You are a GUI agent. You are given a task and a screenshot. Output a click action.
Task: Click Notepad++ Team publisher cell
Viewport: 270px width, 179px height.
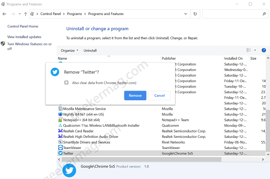(175, 120)
